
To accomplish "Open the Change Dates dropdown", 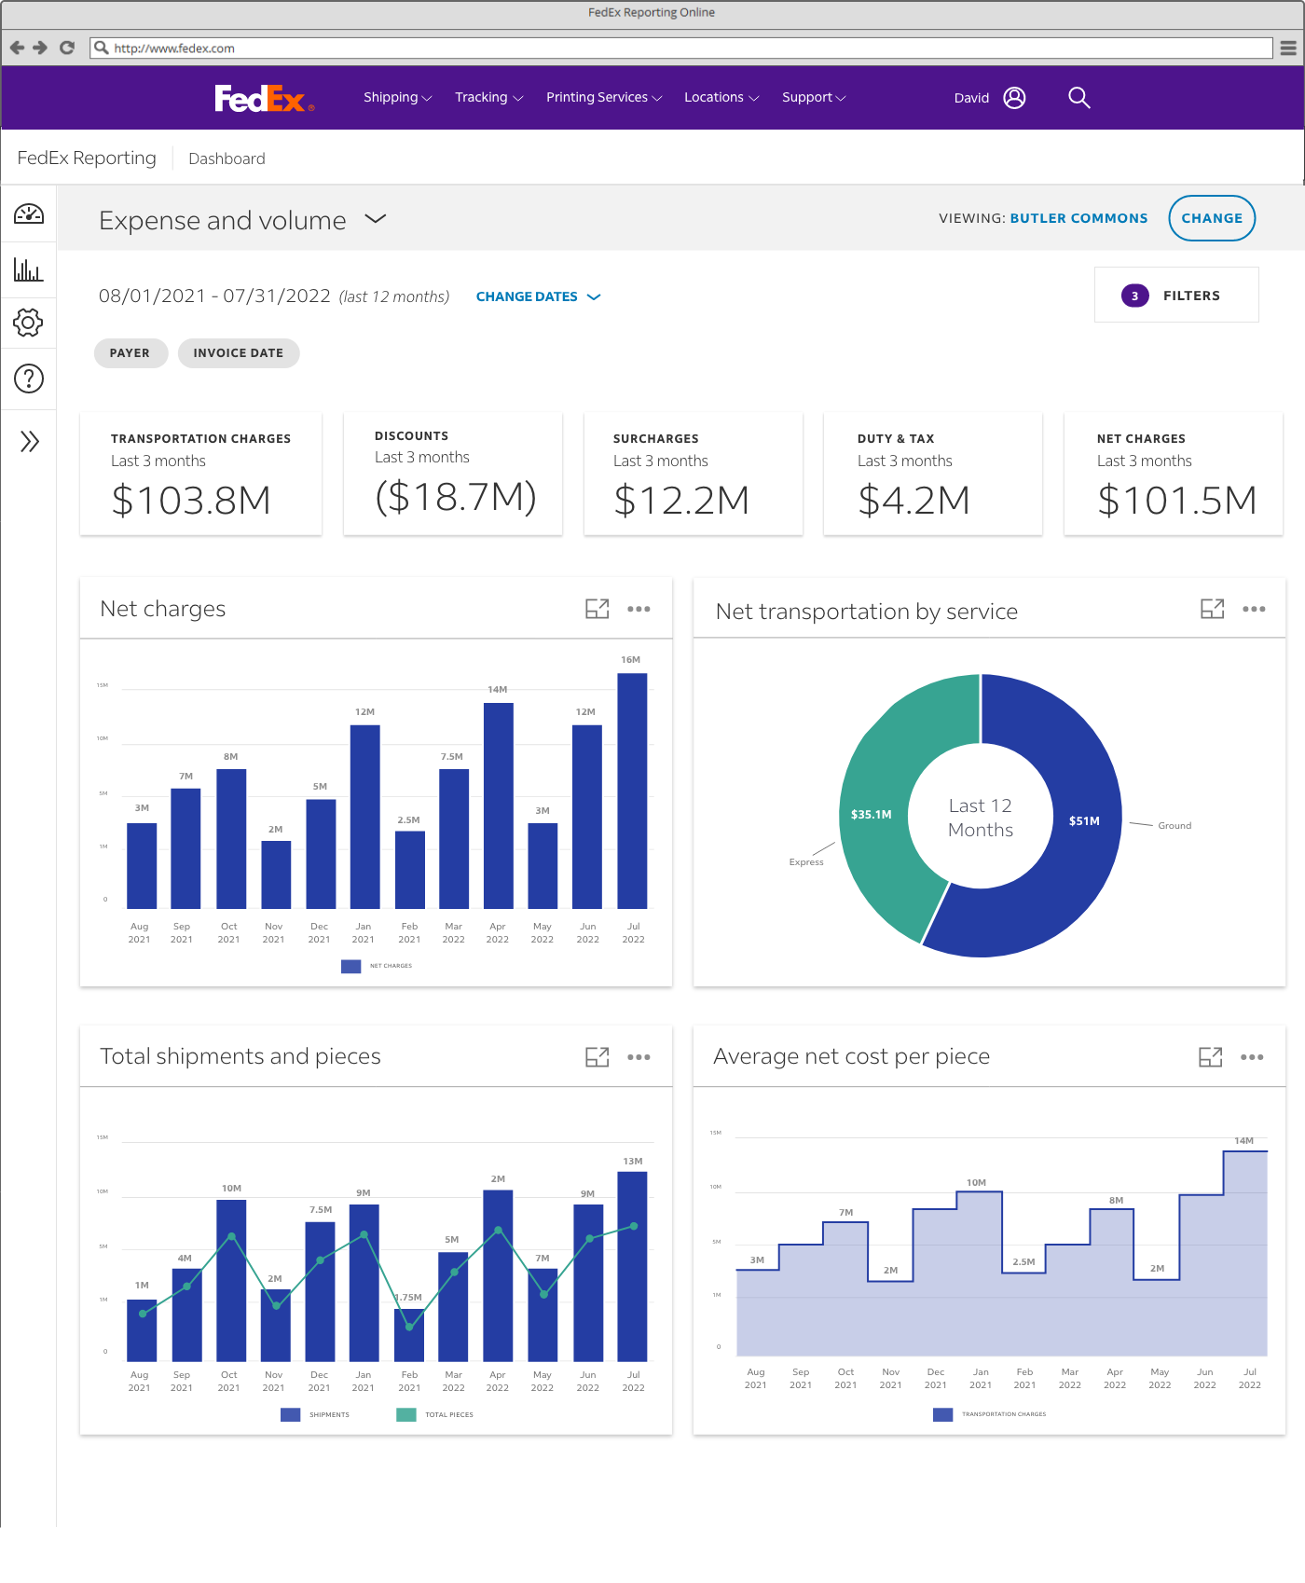I will [x=538, y=296].
